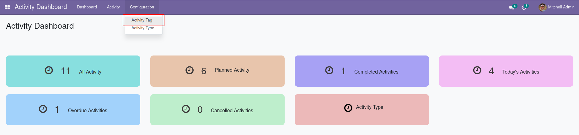Open the Today's Activities label
Screen dimensions: 579x135
[x=521, y=72]
